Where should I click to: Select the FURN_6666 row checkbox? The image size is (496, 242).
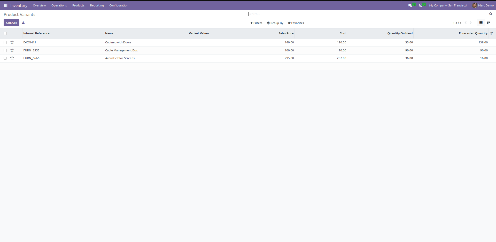tap(5, 58)
